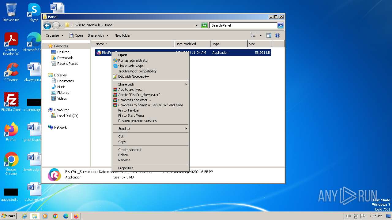Click the network tray icon

356,216
